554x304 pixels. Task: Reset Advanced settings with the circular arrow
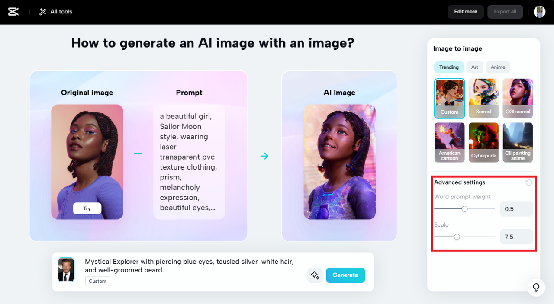tap(529, 182)
